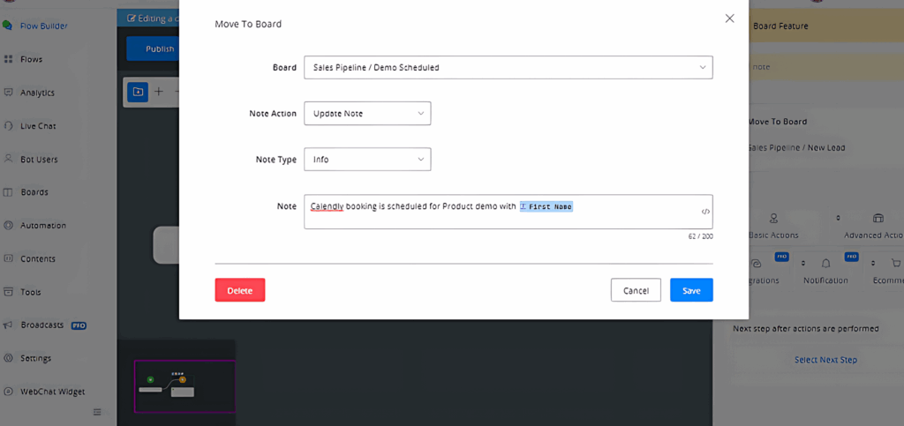Click the Live Chat headset icon
The height and width of the screenshot is (426, 904).
[8, 126]
